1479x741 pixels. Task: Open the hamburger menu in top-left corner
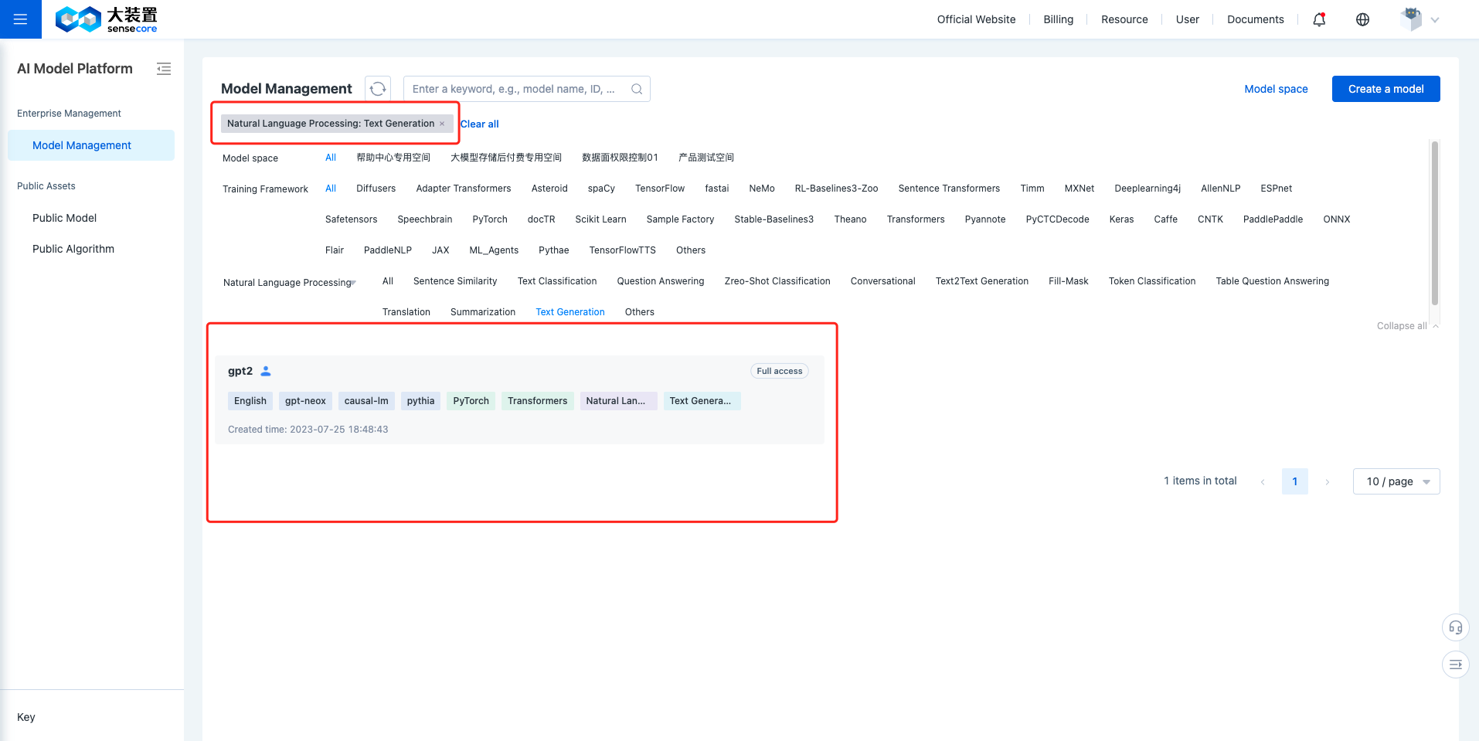pyautogui.click(x=21, y=19)
